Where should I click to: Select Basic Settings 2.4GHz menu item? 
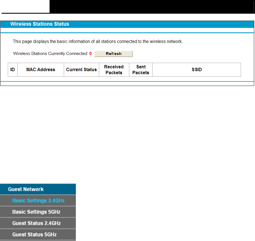tap(38, 201)
